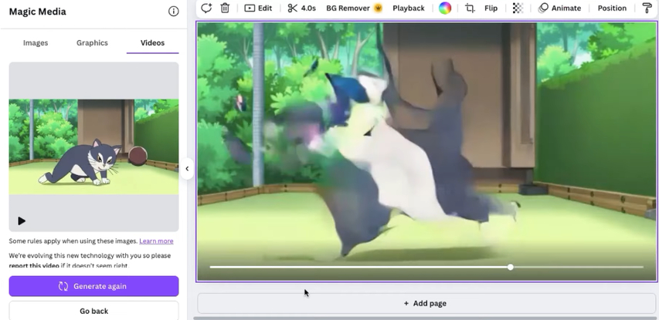Select the generated cat video thumbnail
This screenshot has height=320, width=659.
click(93, 147)
